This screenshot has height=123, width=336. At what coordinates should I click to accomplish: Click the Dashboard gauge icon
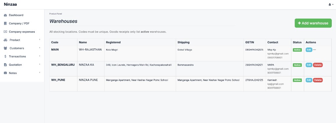(x=5, y=15)
